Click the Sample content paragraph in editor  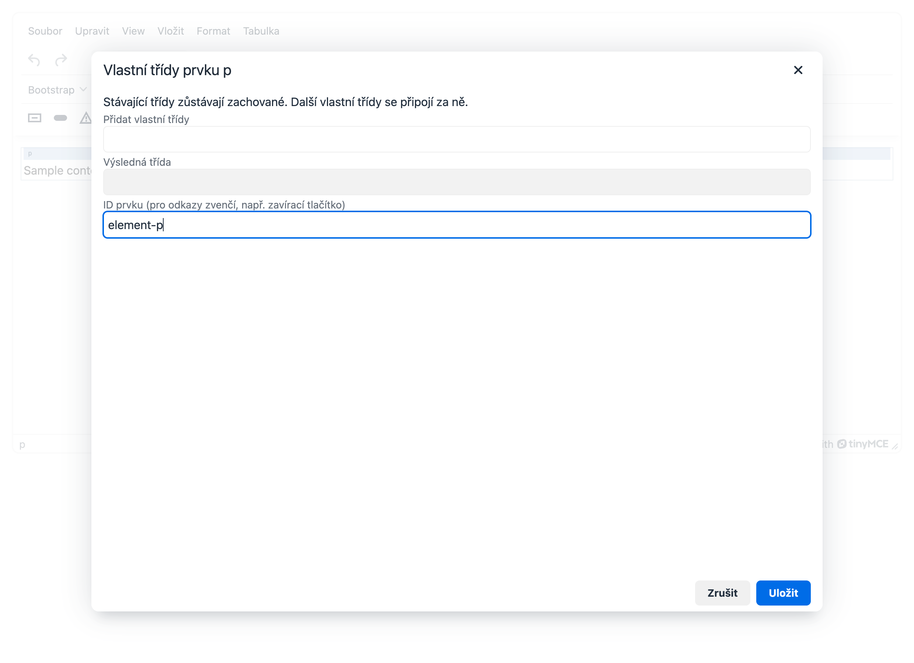57,171
